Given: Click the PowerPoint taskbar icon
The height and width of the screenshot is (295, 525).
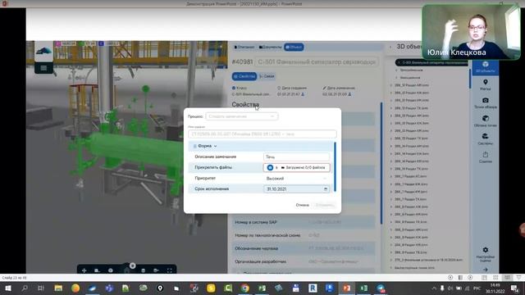Looking at the screenshot, I should pyautogui.click(x=346, y=288).
